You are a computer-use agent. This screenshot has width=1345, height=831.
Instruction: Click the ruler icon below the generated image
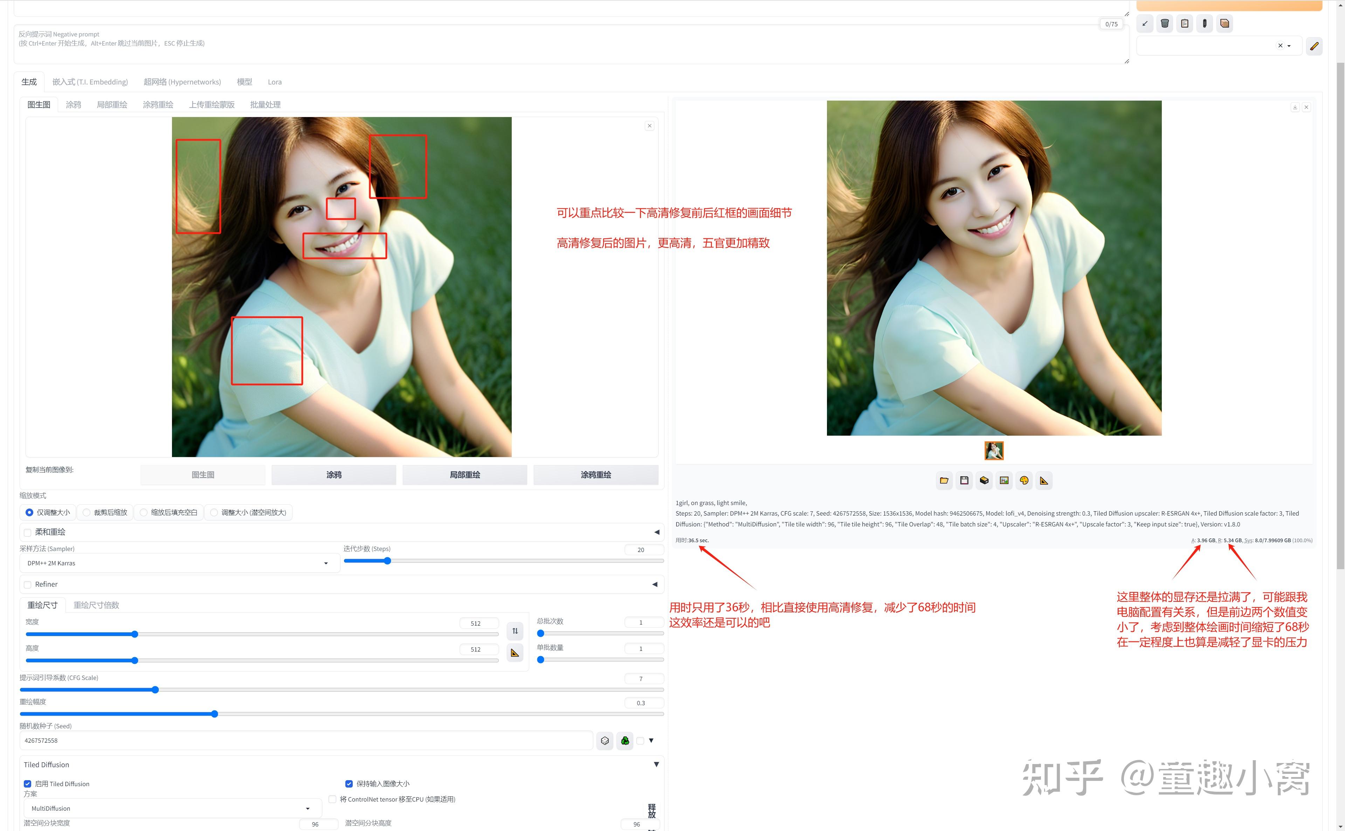click(1044, 480)
